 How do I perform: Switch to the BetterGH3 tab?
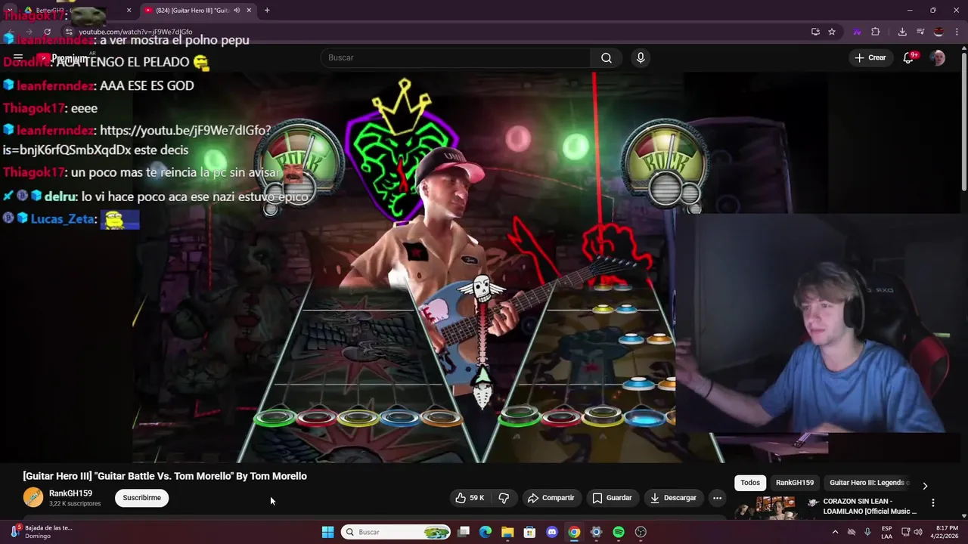tap(78, 10)
